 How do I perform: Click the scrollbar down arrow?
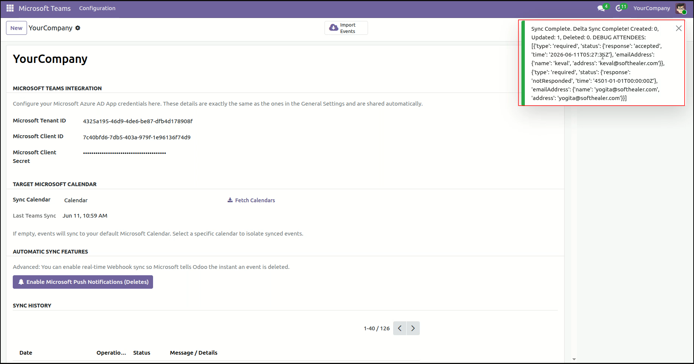(574, 360)
